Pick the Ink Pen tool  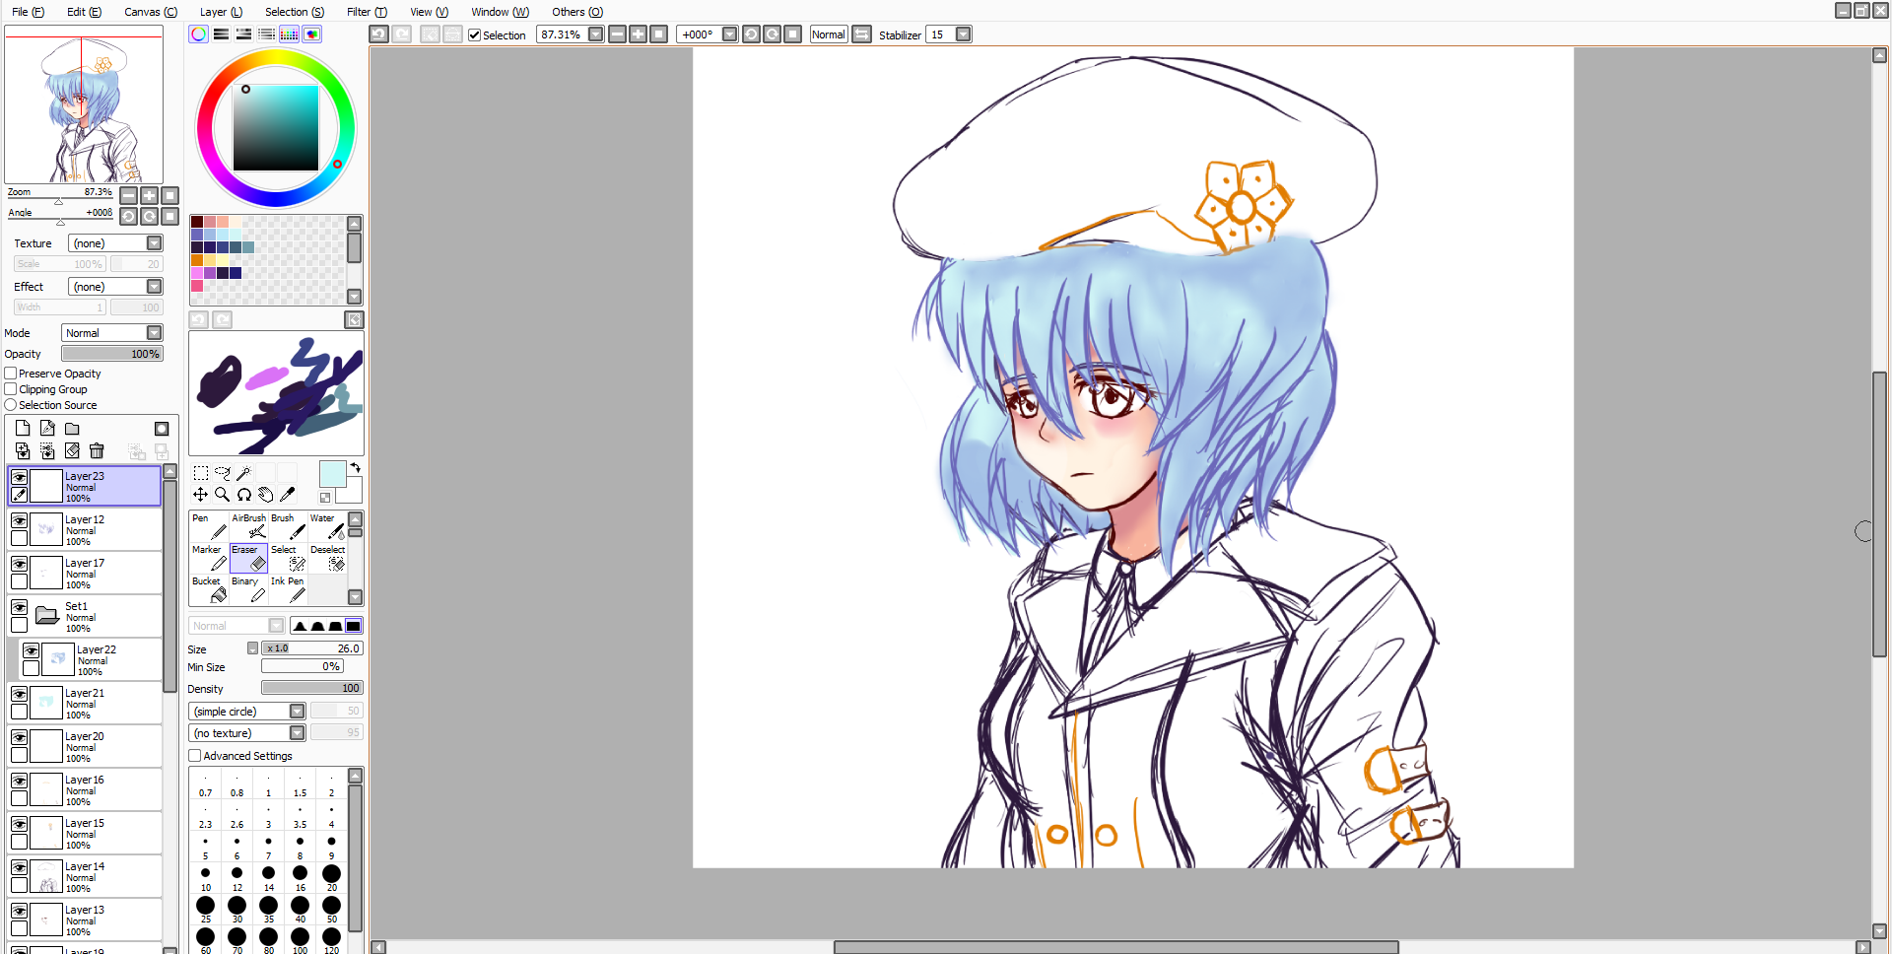click(x=288, y=589)
